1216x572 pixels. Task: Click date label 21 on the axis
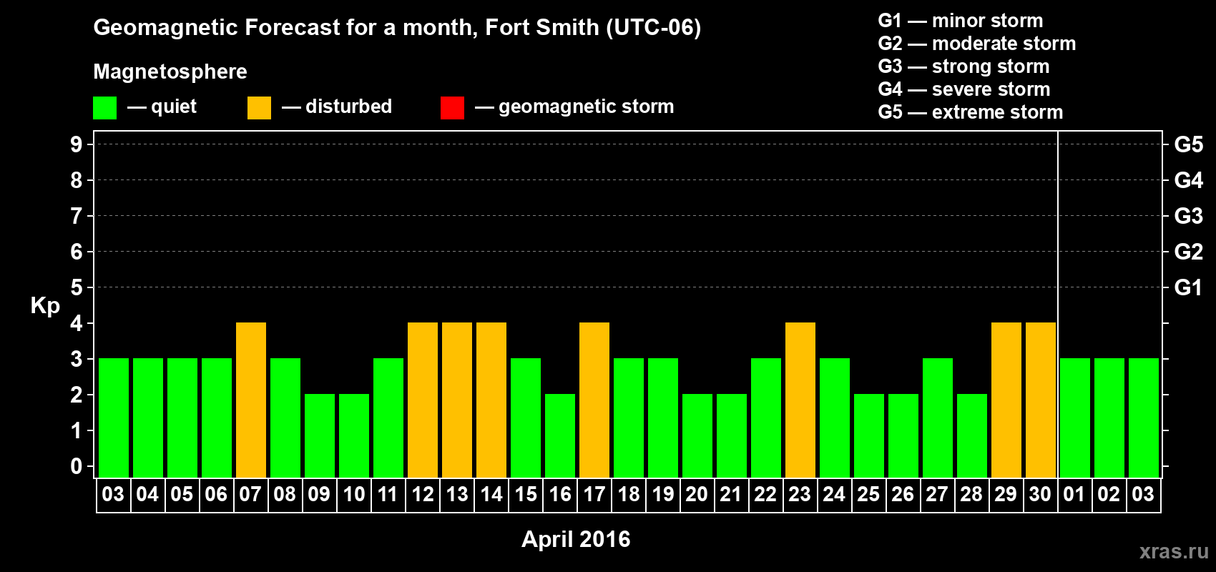click(x=730, y=495)
